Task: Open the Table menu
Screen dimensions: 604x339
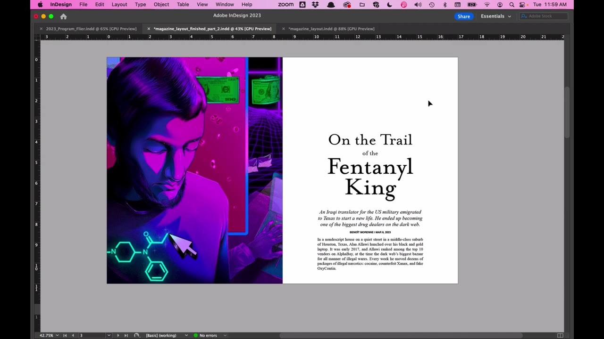Action: (183, 5)
